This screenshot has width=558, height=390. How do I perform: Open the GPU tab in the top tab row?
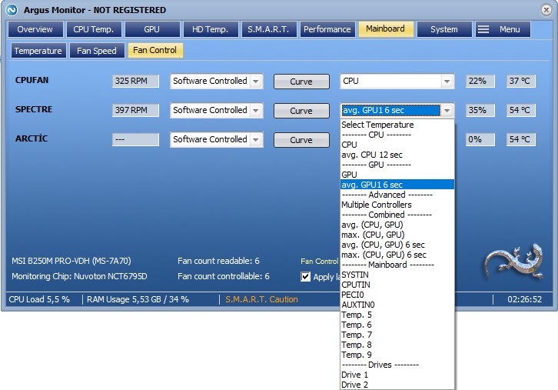[x=152, y=29]
